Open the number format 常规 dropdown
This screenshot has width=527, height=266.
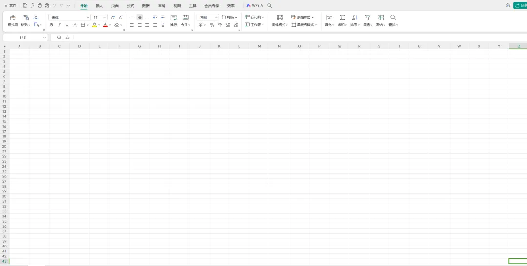pyautogui.click(x=207, y=17)
